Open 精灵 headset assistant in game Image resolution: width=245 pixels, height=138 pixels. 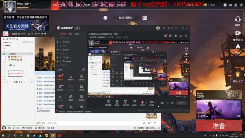pyautogui.click(x=238, y=21)
